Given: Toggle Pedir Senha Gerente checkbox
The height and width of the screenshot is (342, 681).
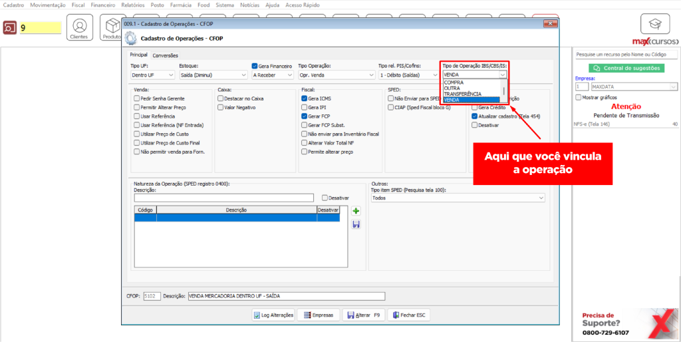Looking at the screenshot, I should (x=137, y=98).
